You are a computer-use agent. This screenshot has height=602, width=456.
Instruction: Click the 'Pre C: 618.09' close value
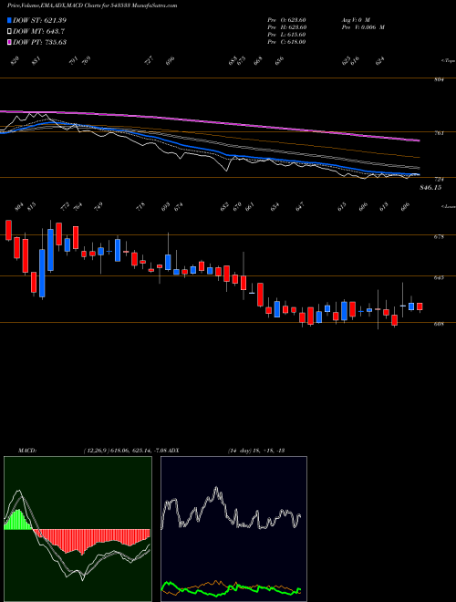(x=286, y=42)
